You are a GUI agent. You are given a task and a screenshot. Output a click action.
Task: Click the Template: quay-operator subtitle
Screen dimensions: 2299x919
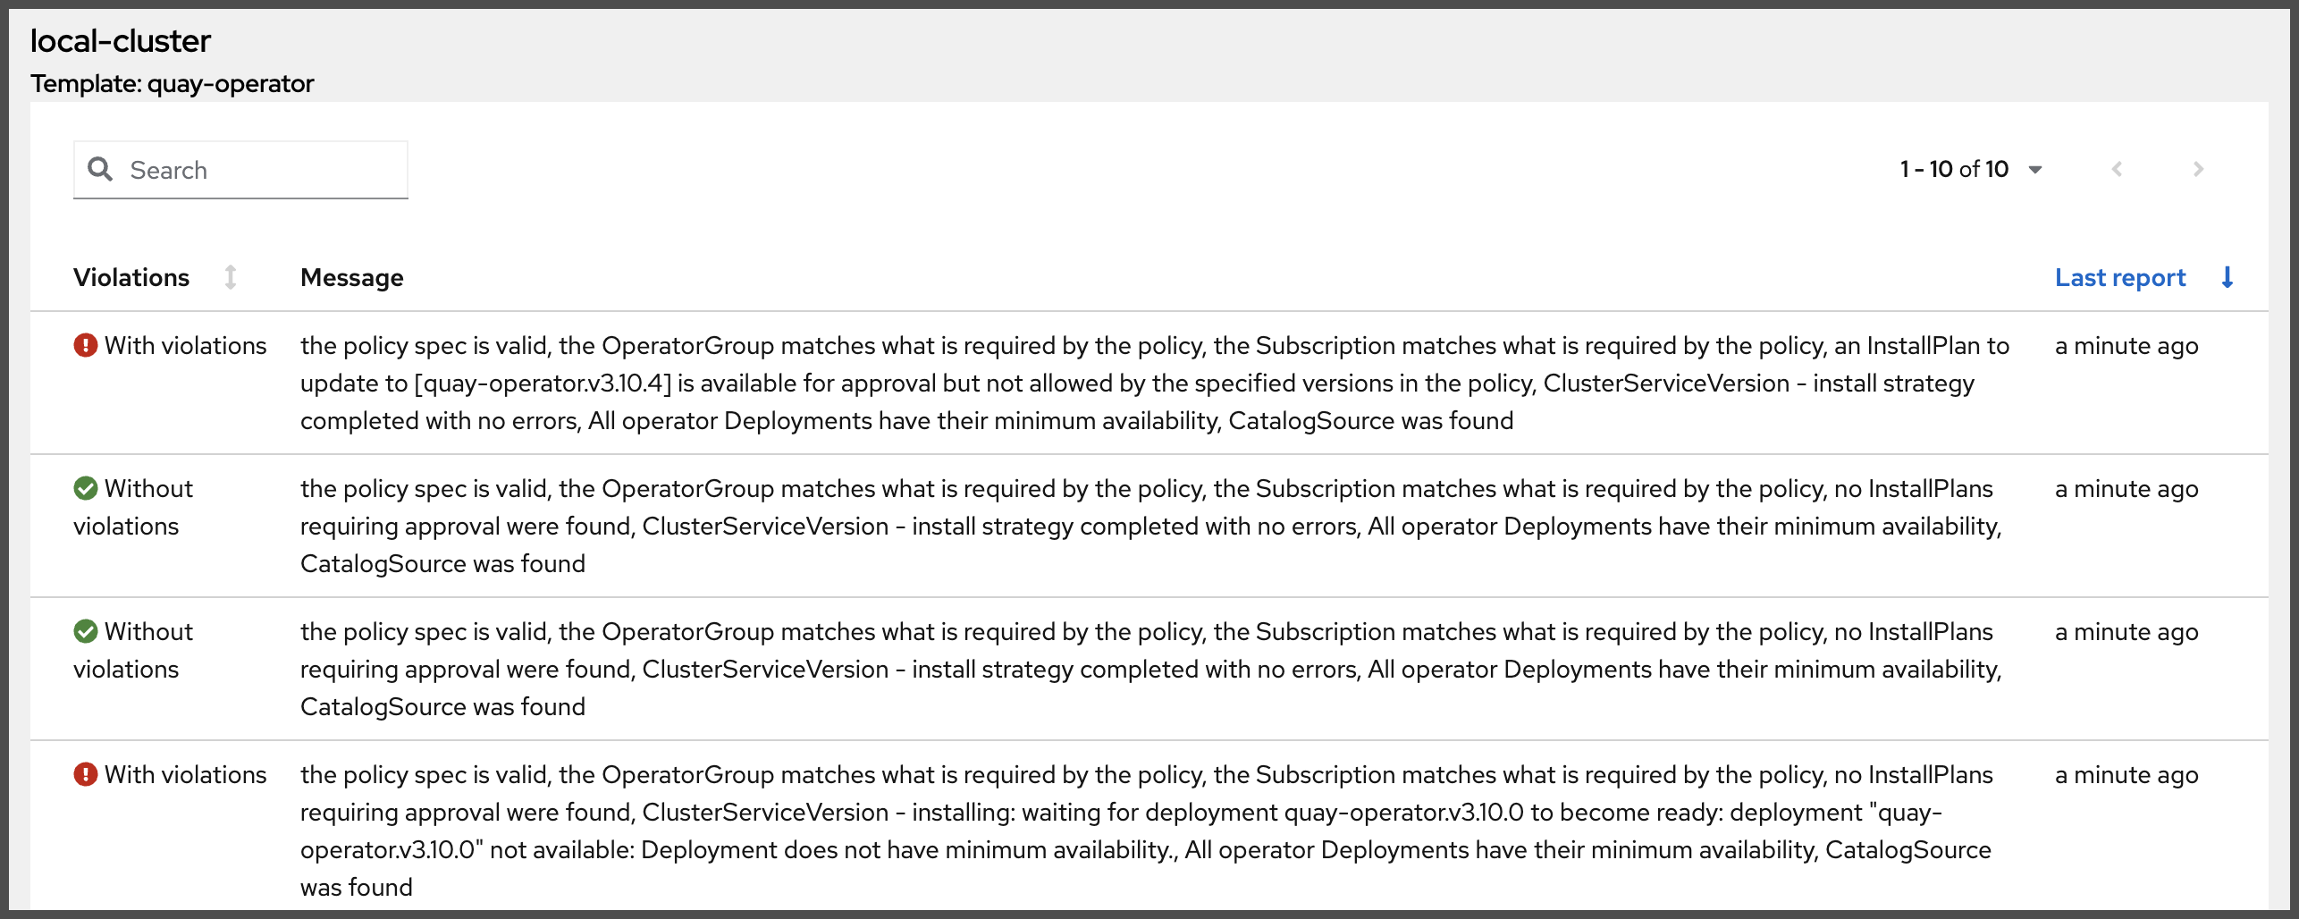(x=173, y=83)
